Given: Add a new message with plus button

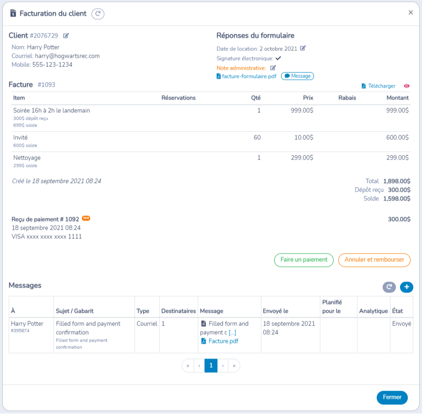Looking at the screenshot, I should 406,287.
